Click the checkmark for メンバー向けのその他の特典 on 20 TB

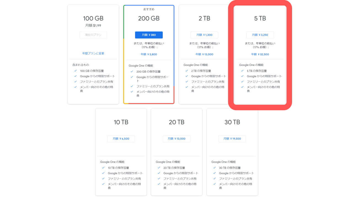159,184
